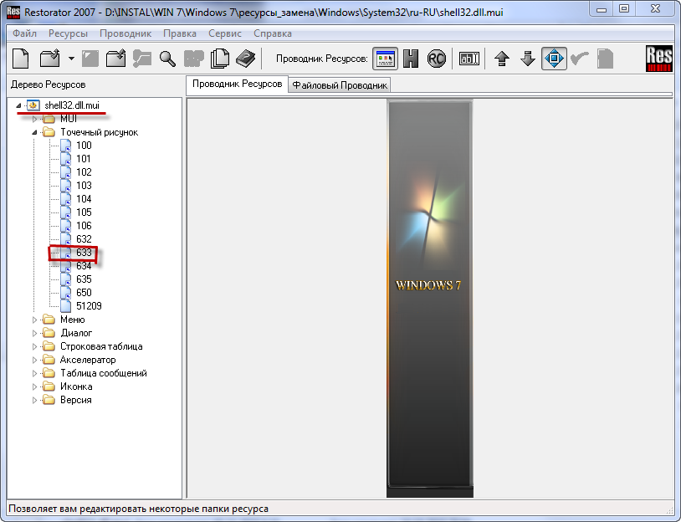681x522 pixels.
Task: Expand the Диалог folder
Action: tap(35, 333)
